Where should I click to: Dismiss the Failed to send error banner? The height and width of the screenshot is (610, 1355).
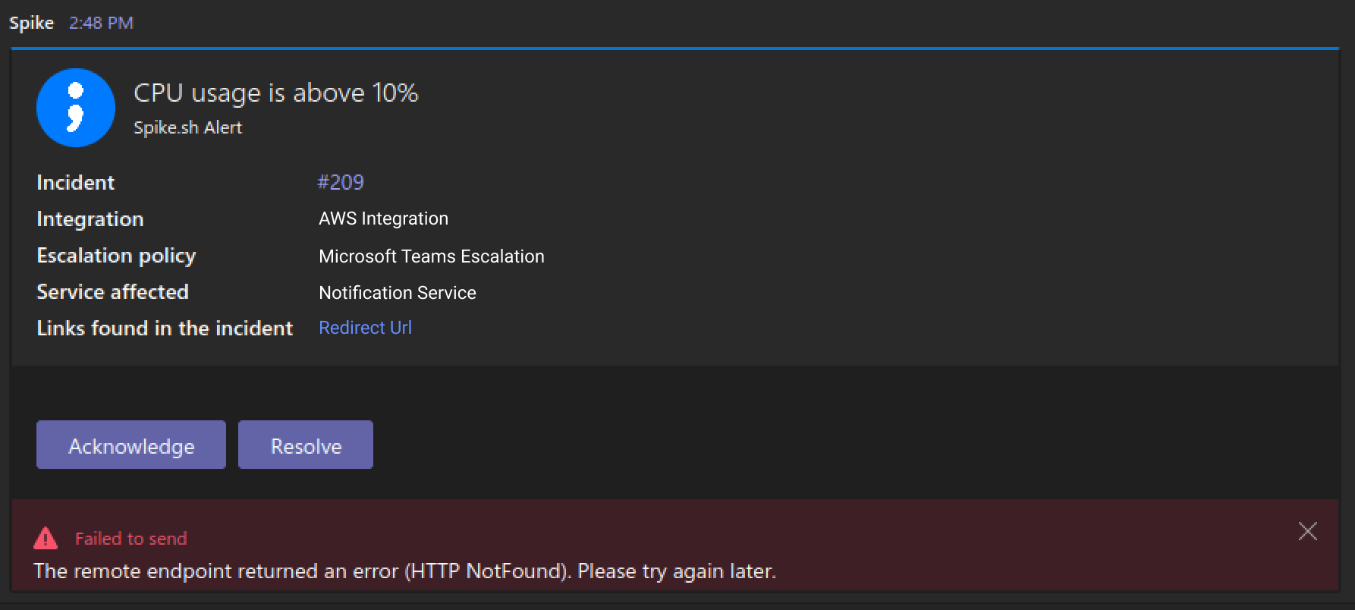click(1307, 531)
